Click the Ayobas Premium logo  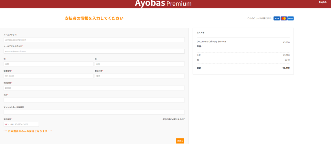tap(163, 4)
